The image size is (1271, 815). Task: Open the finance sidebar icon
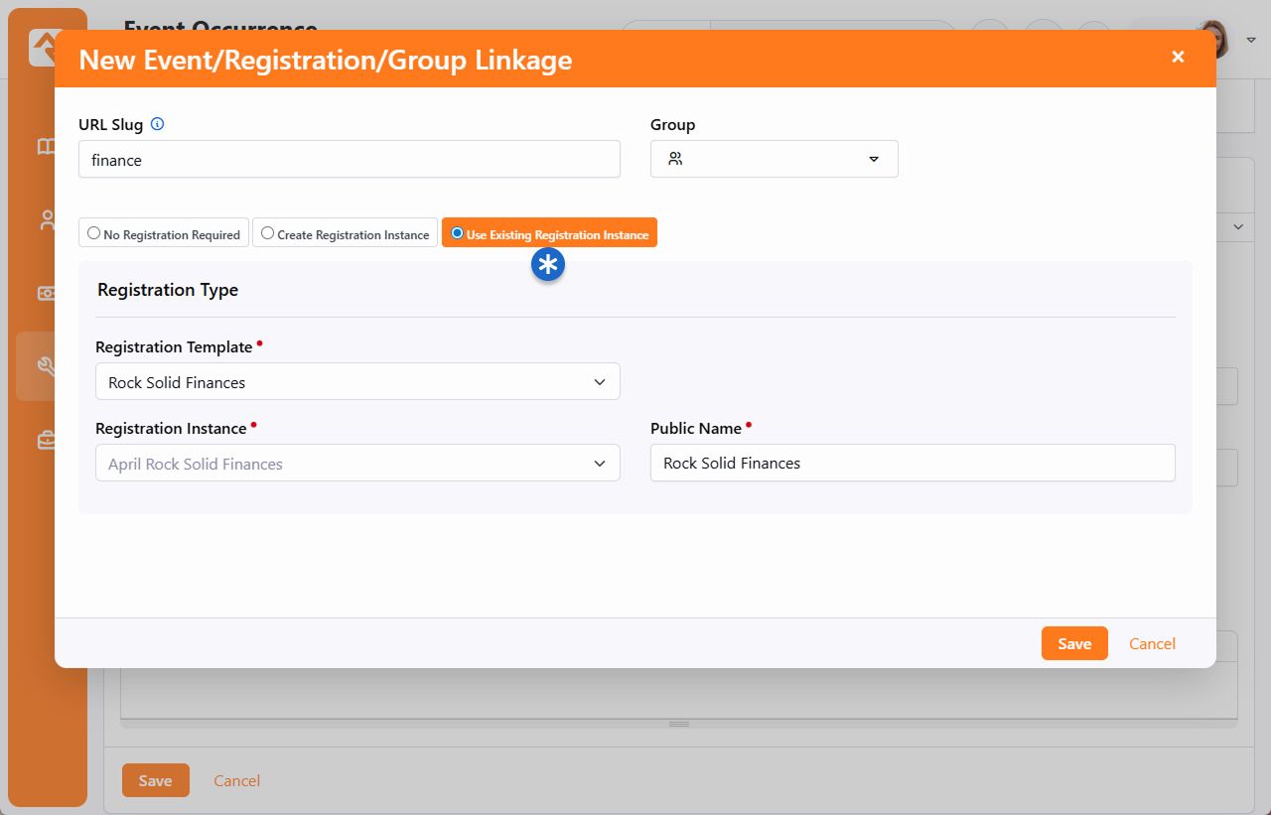coord(46,293)
